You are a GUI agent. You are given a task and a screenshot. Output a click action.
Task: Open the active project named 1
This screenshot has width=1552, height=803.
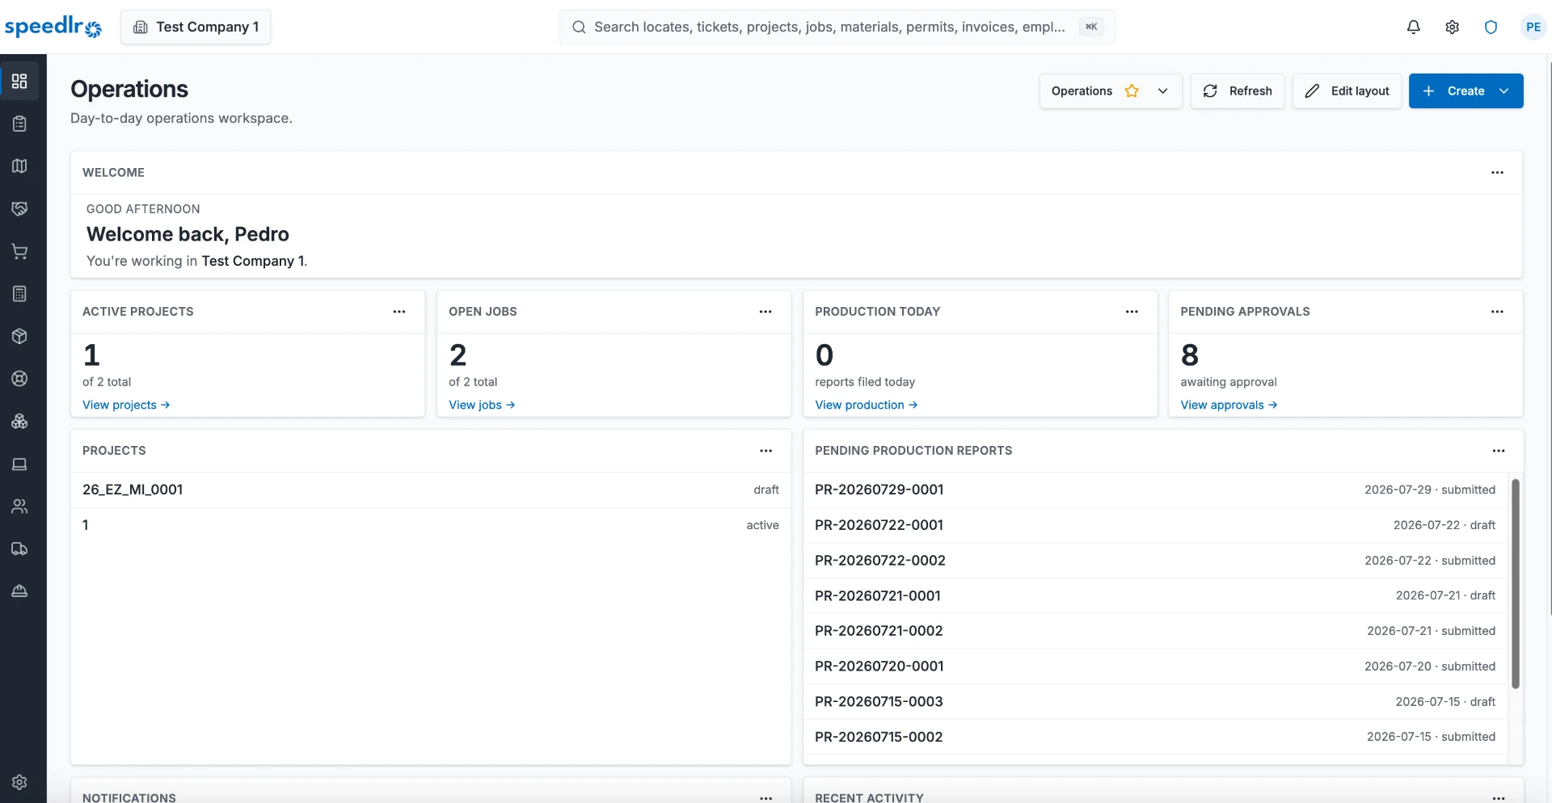431,525
